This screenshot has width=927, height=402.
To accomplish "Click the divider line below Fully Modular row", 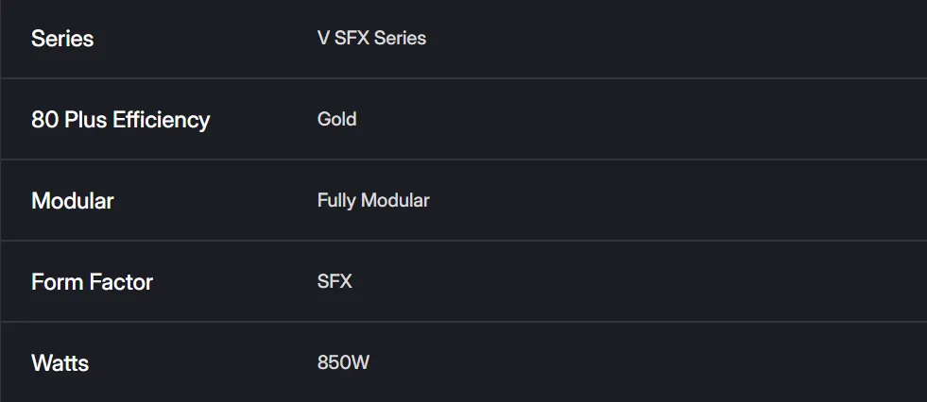I will (x=463, y=241).
